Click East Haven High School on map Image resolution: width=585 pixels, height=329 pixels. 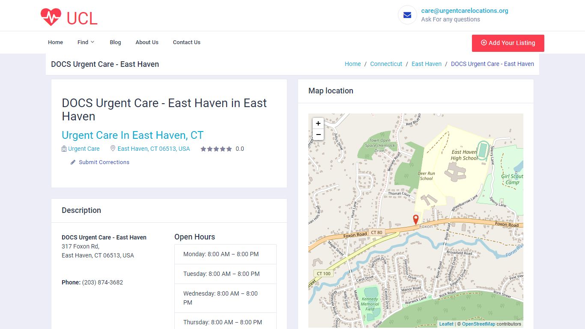pyautogui.click(x=464, y=155)
